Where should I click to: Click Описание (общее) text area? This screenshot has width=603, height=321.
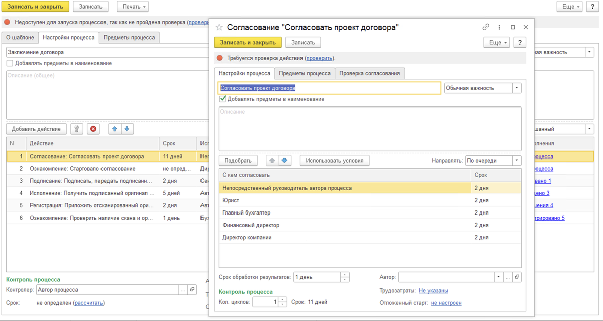tap(108, 94)
